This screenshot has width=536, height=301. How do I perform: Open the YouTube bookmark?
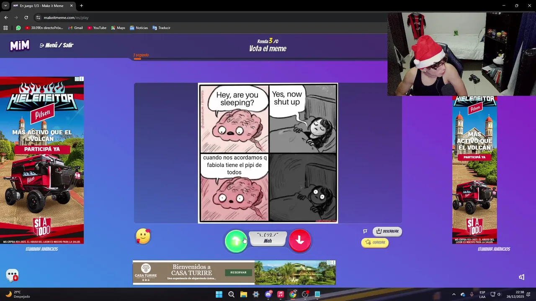tap(97, 28)
